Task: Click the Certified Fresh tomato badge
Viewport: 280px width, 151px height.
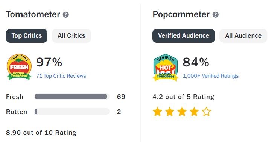Action: (19, 67)
